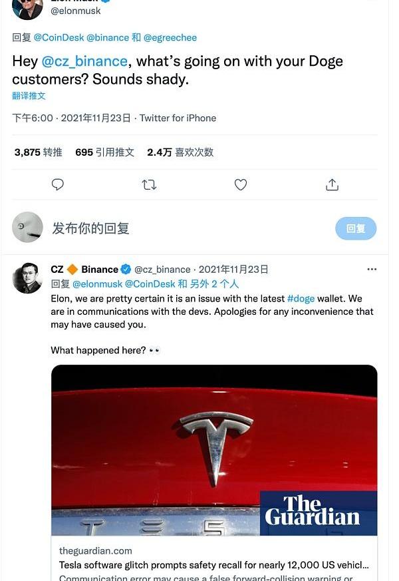Tap the reply speech bubble icon
This screenshot has width=399, height=581.
[x=57, y=184]
